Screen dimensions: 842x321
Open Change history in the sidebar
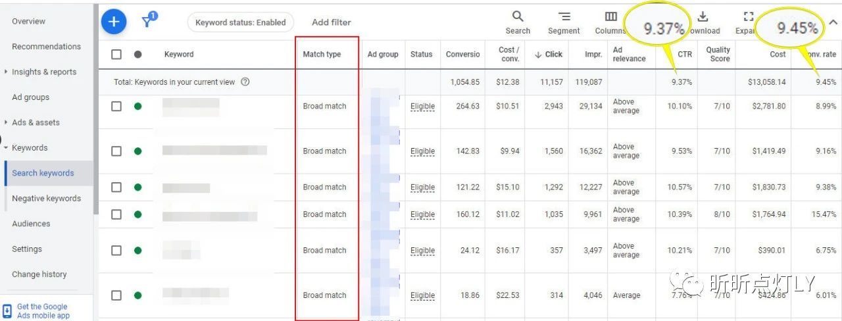tap(39, 274)
